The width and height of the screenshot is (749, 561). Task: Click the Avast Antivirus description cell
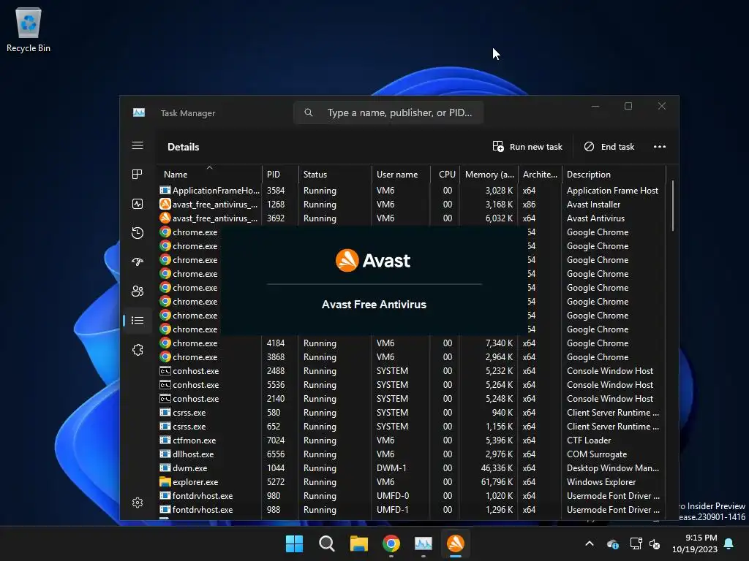click(x=595, y=218)
